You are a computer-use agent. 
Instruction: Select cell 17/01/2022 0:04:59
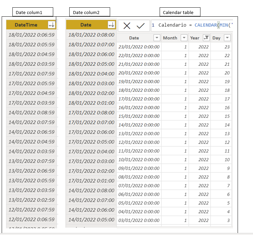(x=31, y=93)
